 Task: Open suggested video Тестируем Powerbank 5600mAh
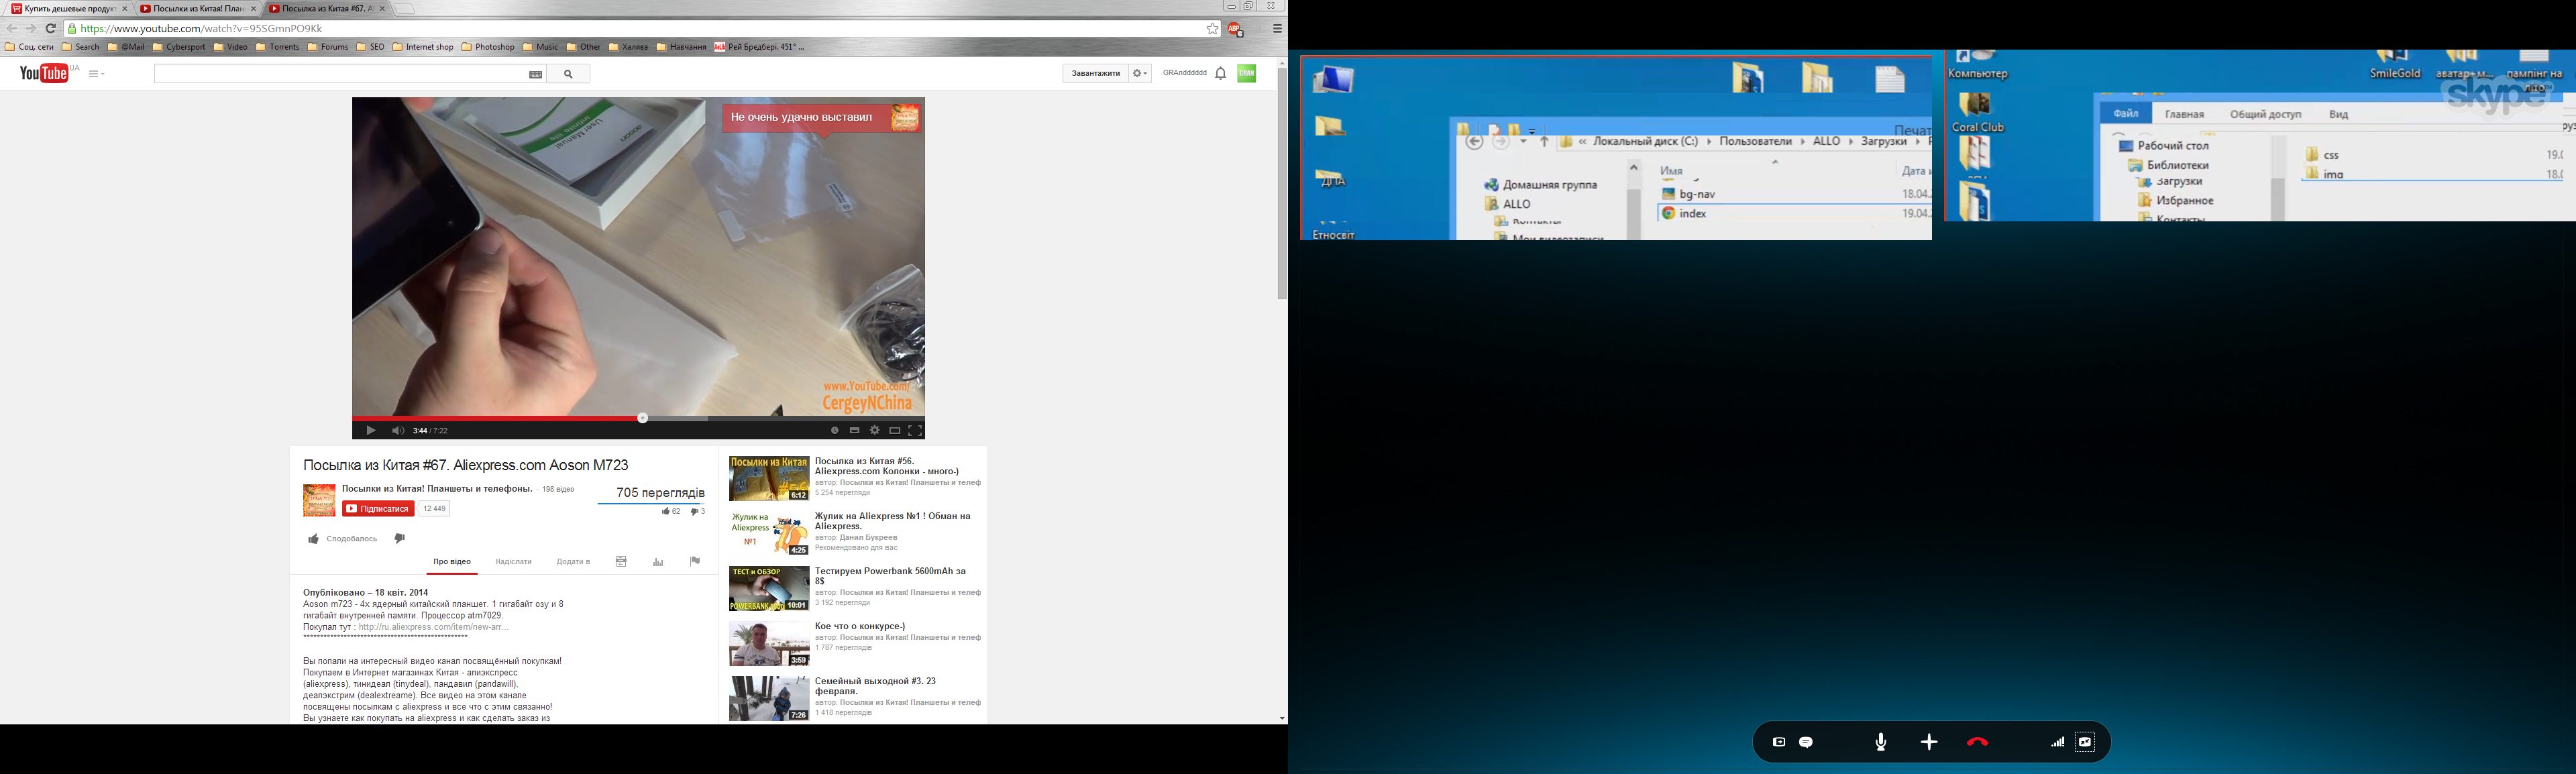pos(890,576)
